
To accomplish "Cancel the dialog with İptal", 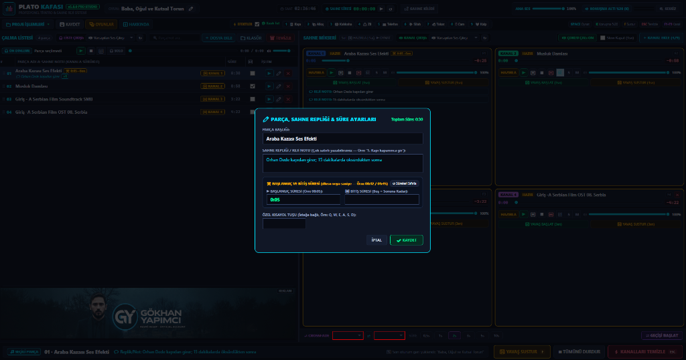I will 376,240.
